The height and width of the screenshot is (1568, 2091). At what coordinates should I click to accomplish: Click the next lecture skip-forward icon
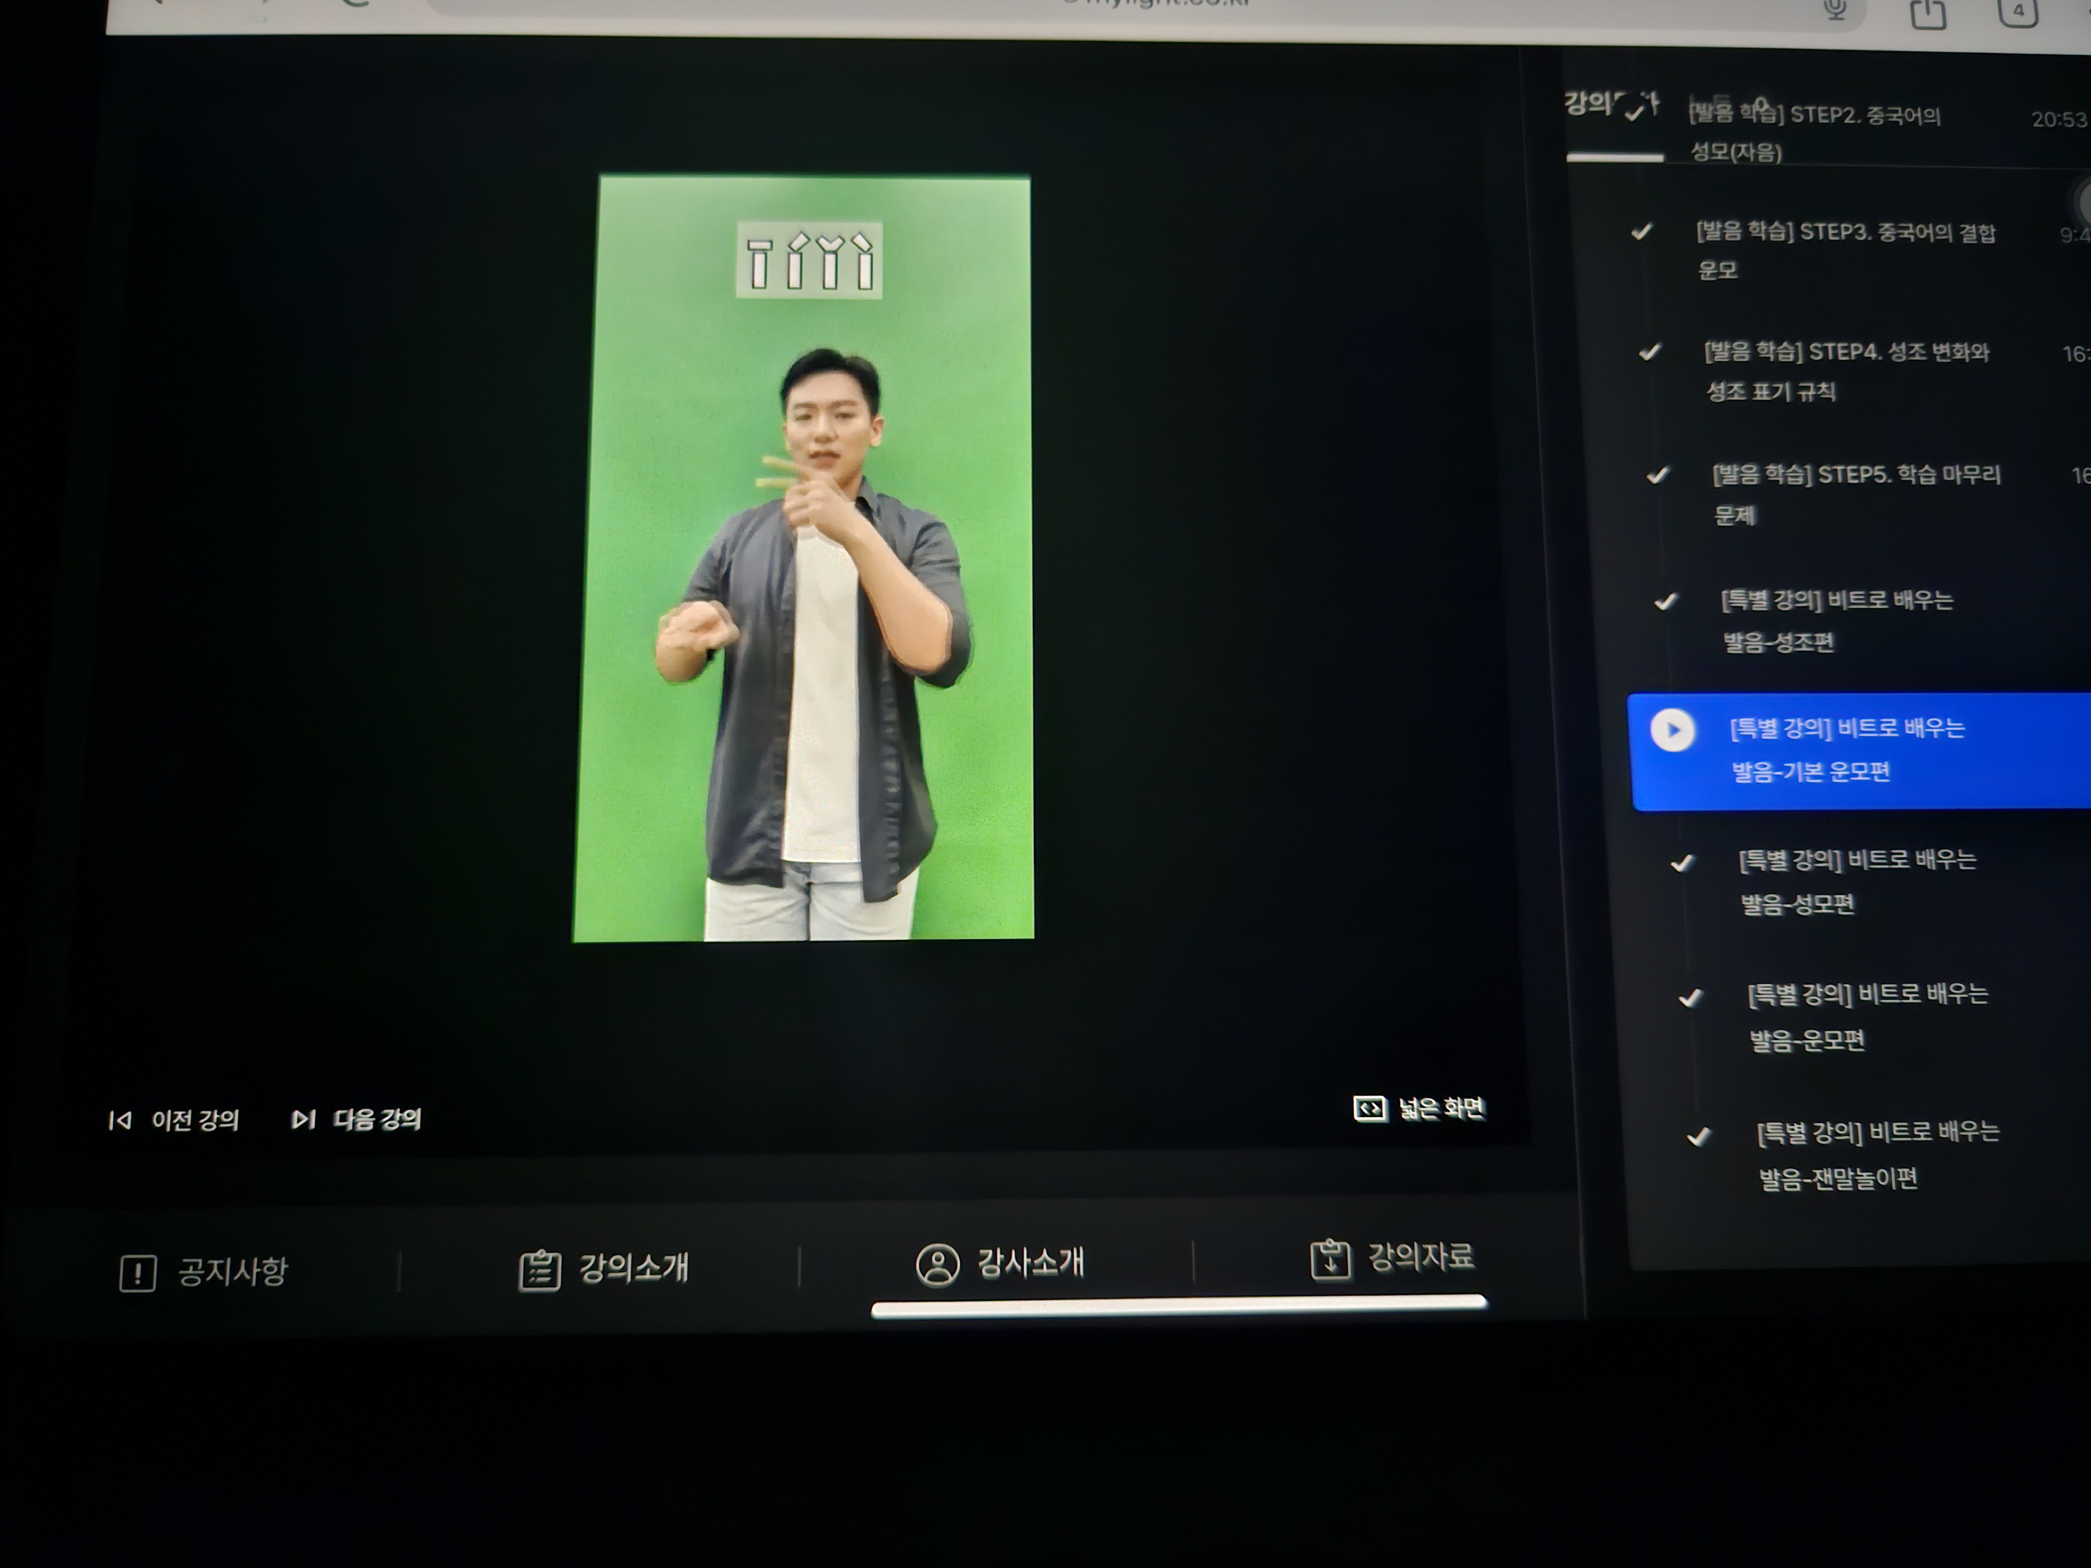pos(303,1120)
